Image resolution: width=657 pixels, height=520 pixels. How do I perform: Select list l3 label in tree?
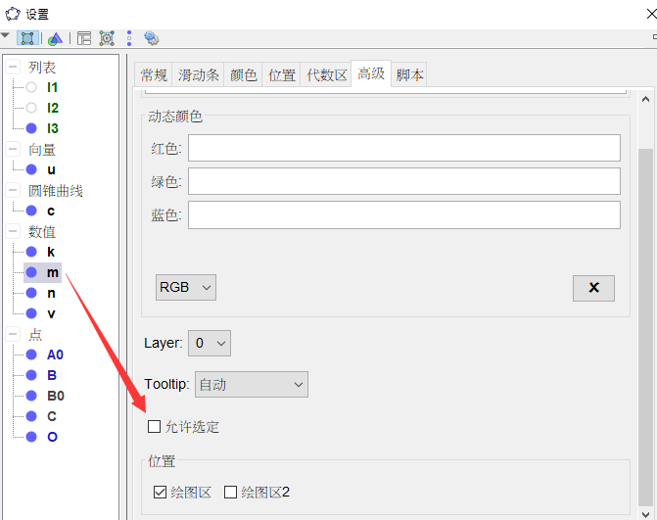coord(52,128)
